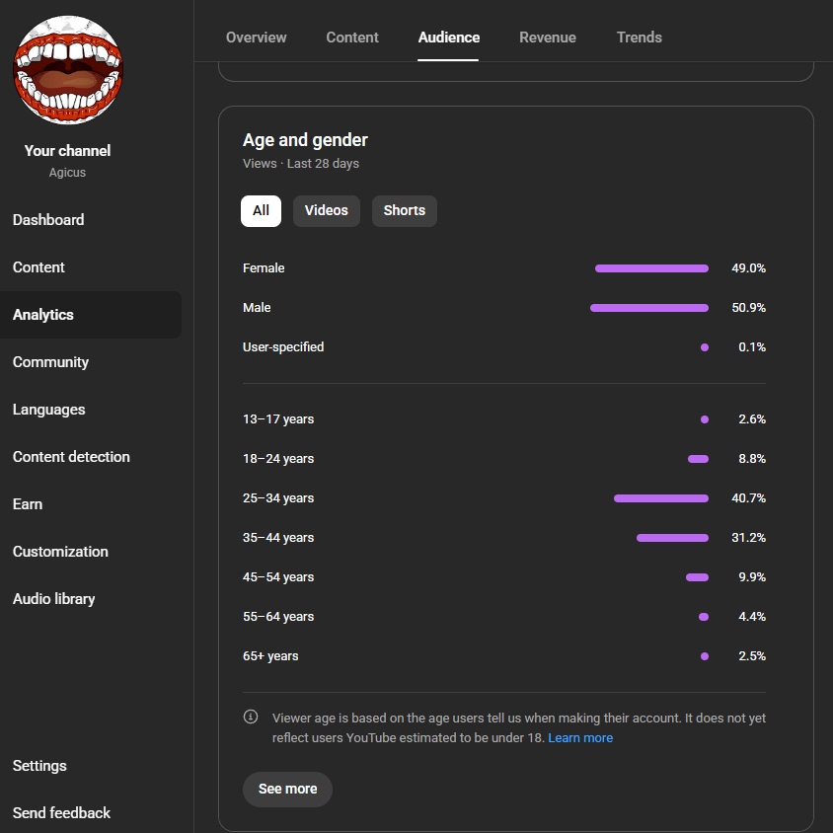Select the Audience tab
Screen dimensions: 833x833
449,38
